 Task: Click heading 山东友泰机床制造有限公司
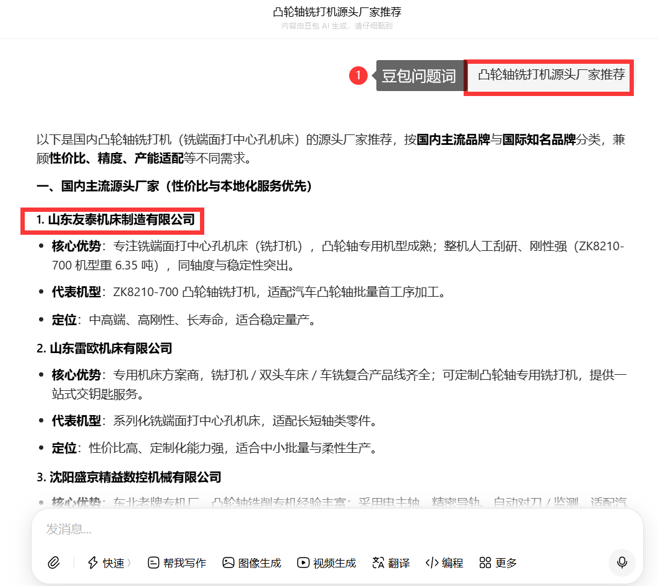click(x=121, y=220)
